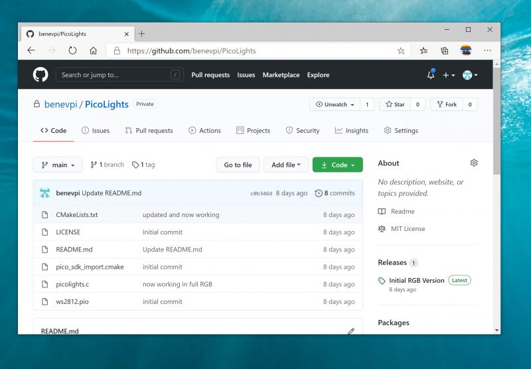This screenshot has width=531, height=369.
Task: Toggle Star on this repository
Action: (x=394, y=104)
